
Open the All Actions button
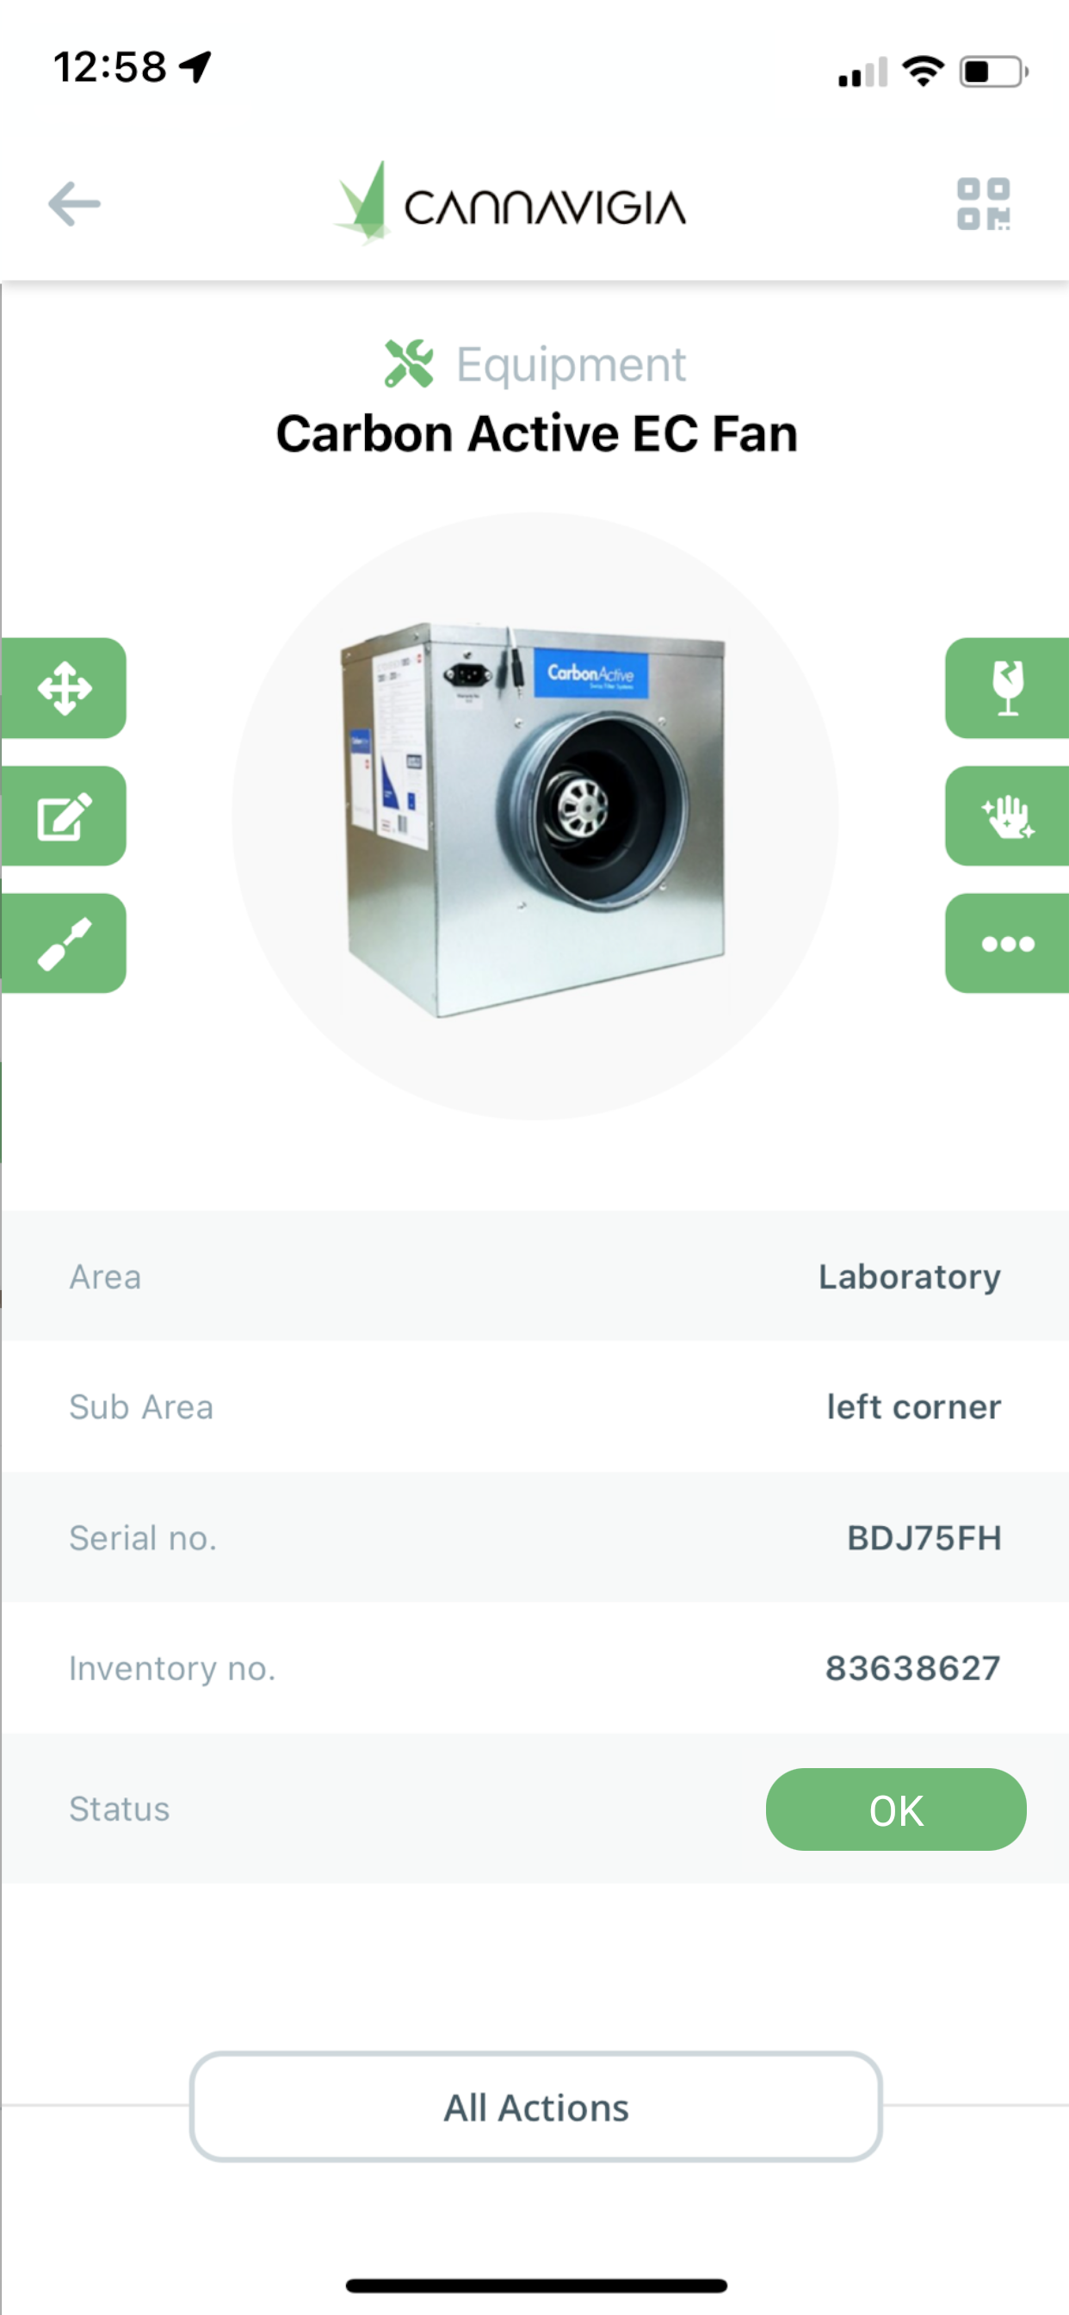[x=535, y=2107]
